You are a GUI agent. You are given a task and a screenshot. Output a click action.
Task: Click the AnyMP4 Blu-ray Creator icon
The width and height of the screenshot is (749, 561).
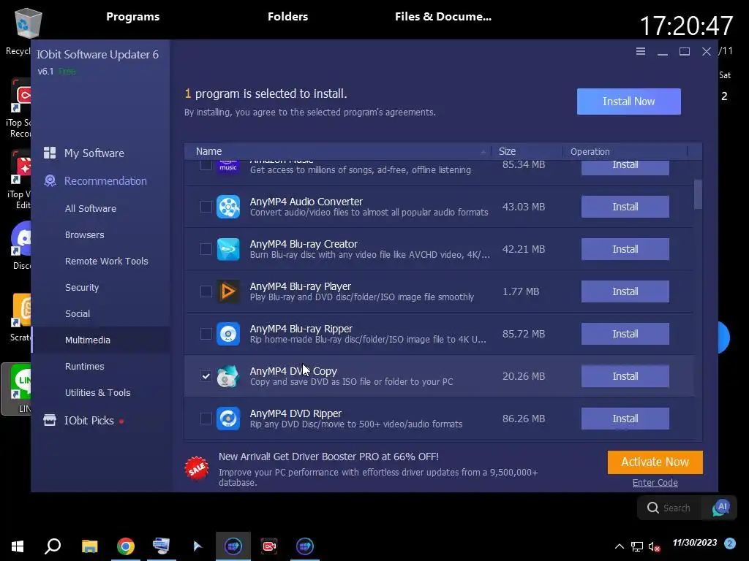pyautogui.click(x=228, y=249)
